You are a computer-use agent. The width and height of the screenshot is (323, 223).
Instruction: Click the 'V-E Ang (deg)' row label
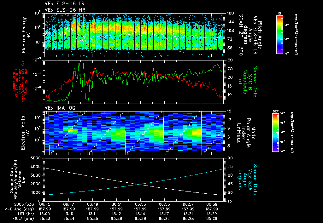pyautogui.click(x=19, y=209)
